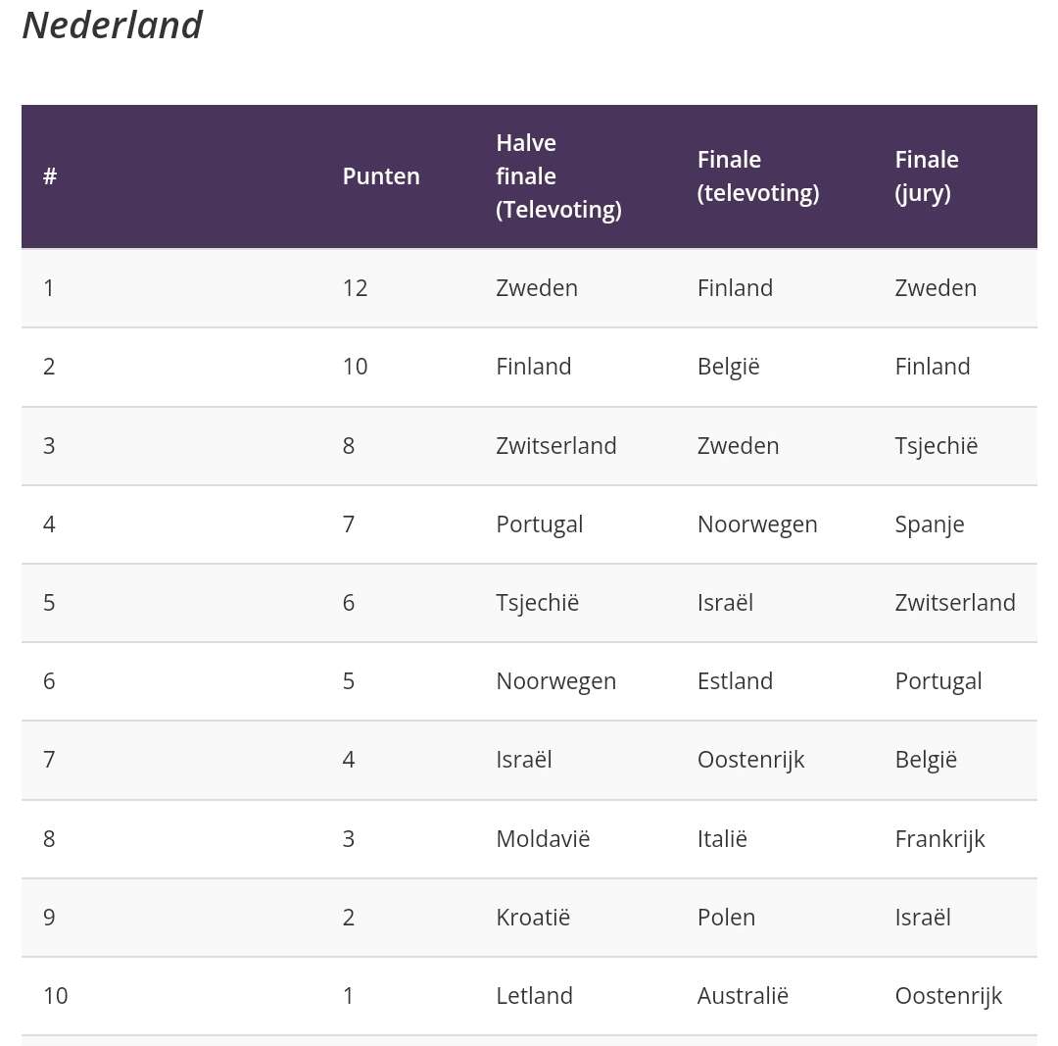This screenshot has height=1046, width=1058.
Task: Click Estland in the Finale televoting column
Action: tap(735, 680)
